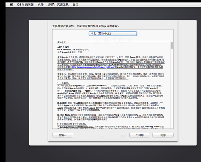The image size is (201, 162).
Task: Click the license text scrollbar thumb
Action: [x=172, y=45]
